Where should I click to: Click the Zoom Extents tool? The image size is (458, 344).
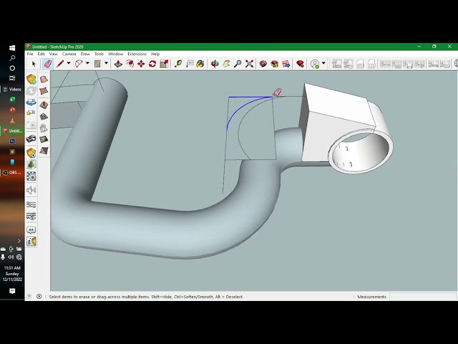(249, 64)
